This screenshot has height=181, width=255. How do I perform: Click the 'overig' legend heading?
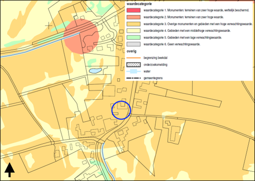click(x=132, y=51)
